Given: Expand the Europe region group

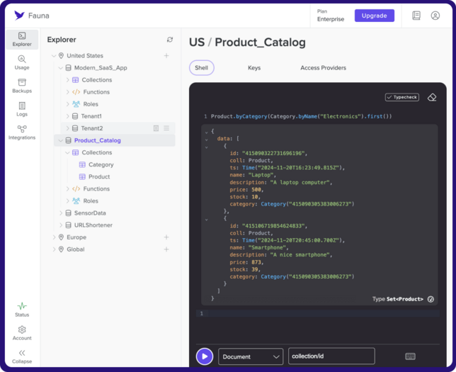Looking at the screenshot, I should click(54, 237).
